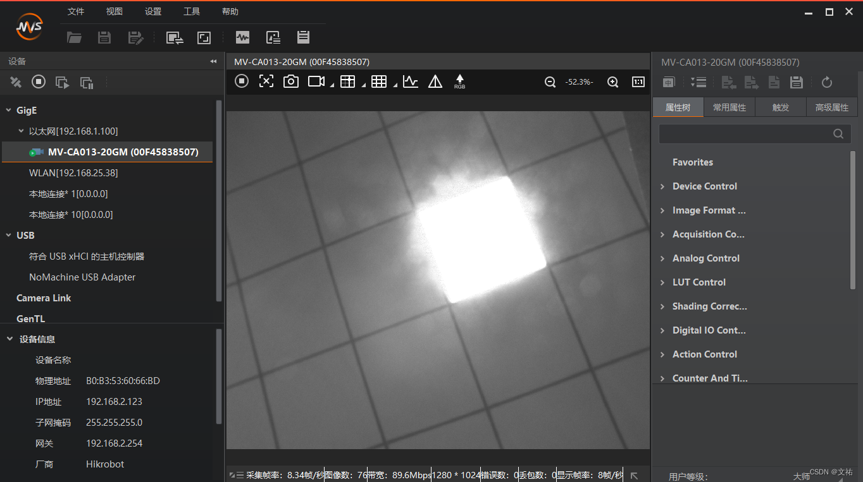Viewport: 863px width, 482px height.
Task: Click the disconnect device plug icon
Action: [16, 81]
